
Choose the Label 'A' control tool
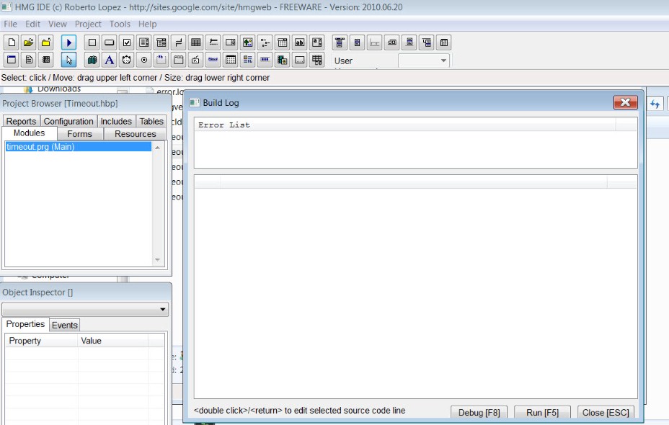tap(109, 61)
